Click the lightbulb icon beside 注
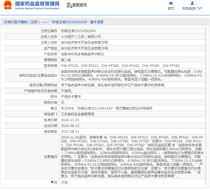Viewport: 210px width, 190px height. tap(52, 182)
